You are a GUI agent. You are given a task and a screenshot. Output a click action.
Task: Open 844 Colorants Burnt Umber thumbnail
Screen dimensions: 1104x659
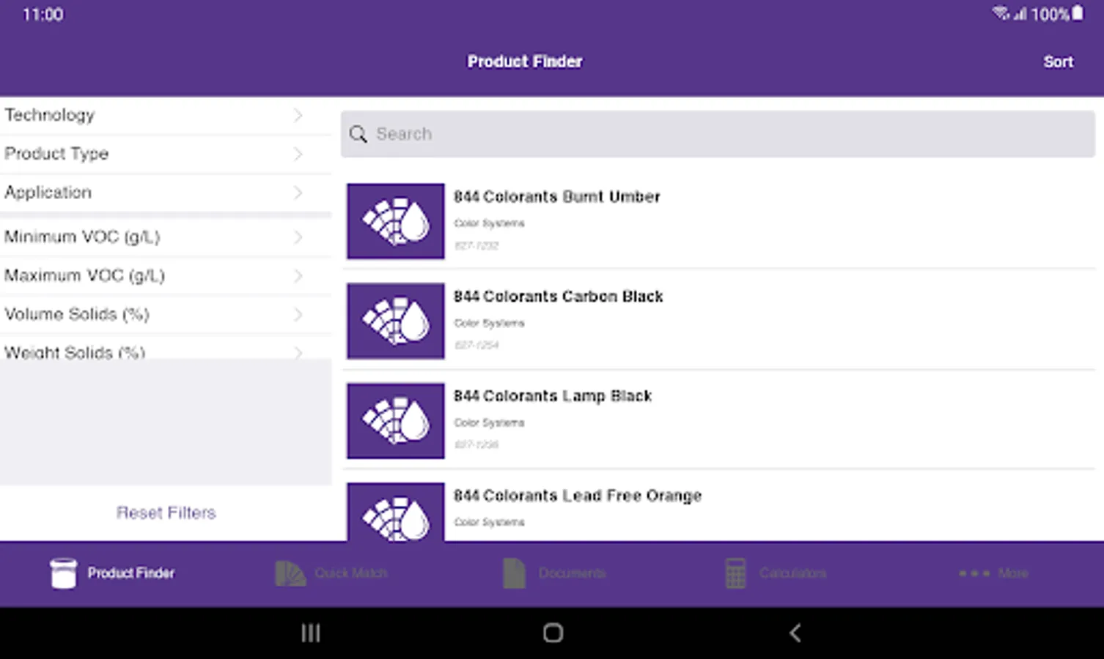point(396,221)
